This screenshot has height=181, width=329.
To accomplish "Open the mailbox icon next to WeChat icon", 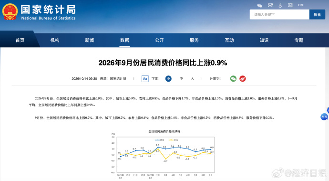I will tap(270, 5).
